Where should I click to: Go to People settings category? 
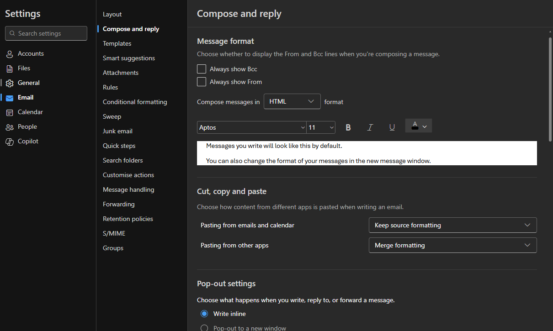[27, 126]
